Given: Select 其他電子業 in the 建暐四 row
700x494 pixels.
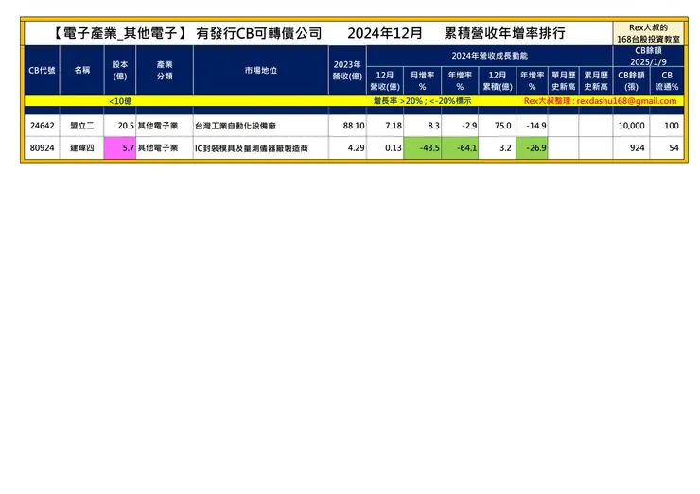Looking at the screenshot, I should (x=165, y=148).
